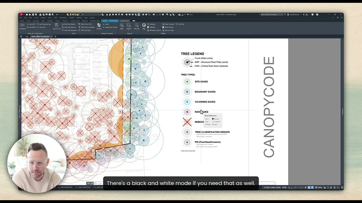Click Set ROW tool

32,27
